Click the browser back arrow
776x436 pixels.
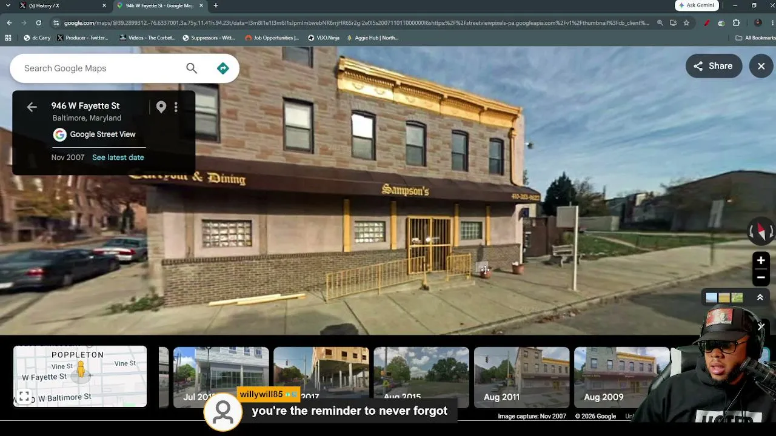pos(9,23)
